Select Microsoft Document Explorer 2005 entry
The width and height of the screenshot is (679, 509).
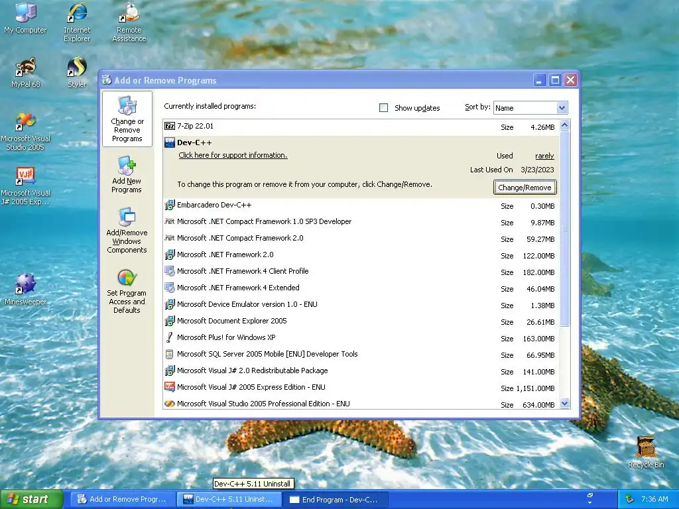tap(231, 321)
